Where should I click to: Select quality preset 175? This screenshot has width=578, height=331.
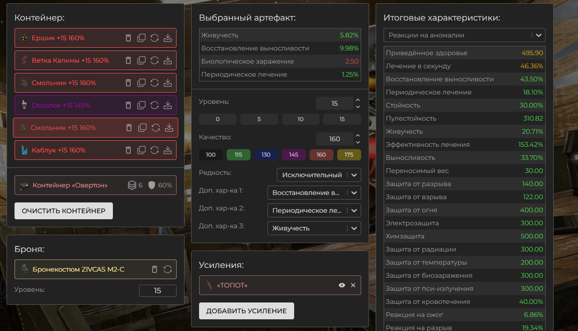(349, 155)
